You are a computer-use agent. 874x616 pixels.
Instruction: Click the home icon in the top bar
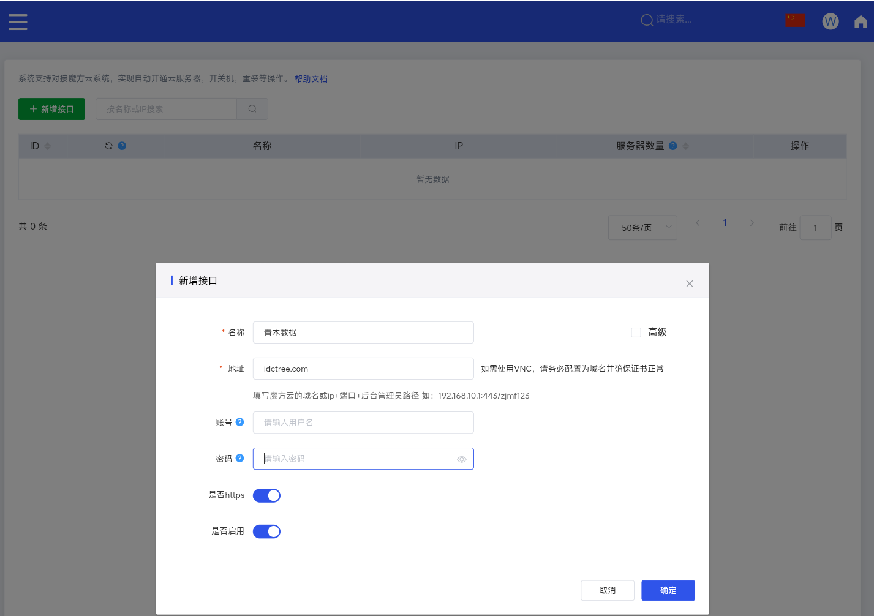(859, 21)
